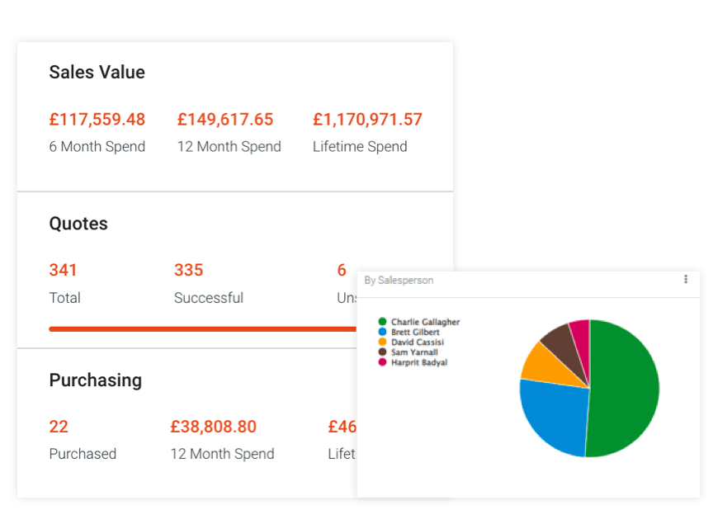Click the Purchasing 12 Month Spend £38,808.80
The height and width of the screenshot is (529, 713).
213,427
